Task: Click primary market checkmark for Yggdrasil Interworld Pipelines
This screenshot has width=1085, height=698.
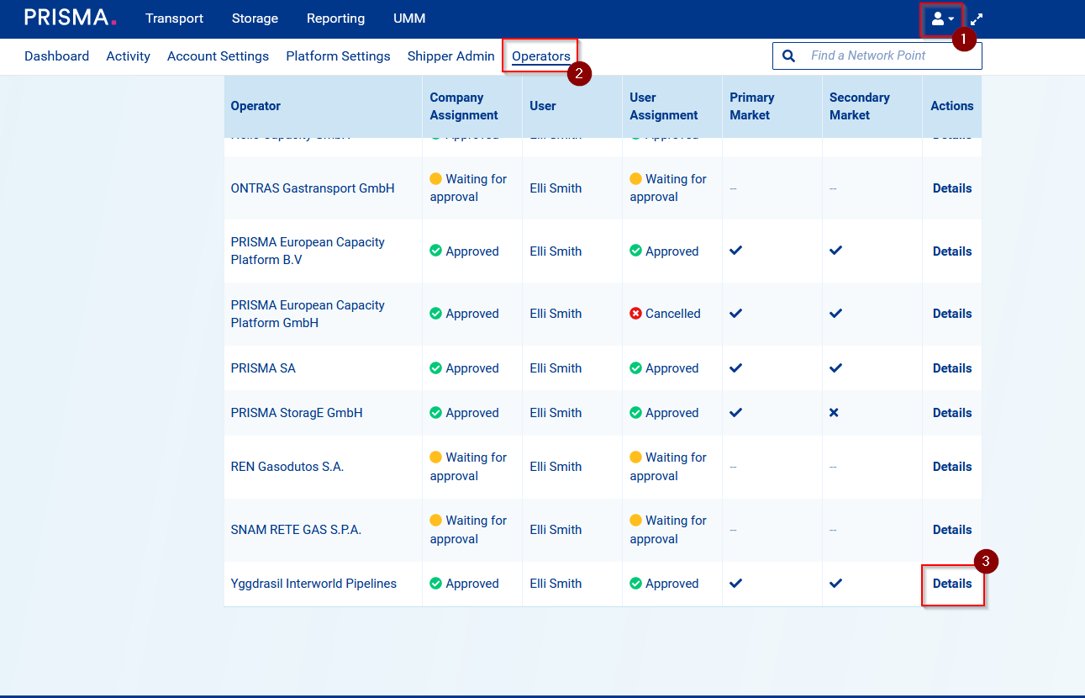Action: point(735,584)
